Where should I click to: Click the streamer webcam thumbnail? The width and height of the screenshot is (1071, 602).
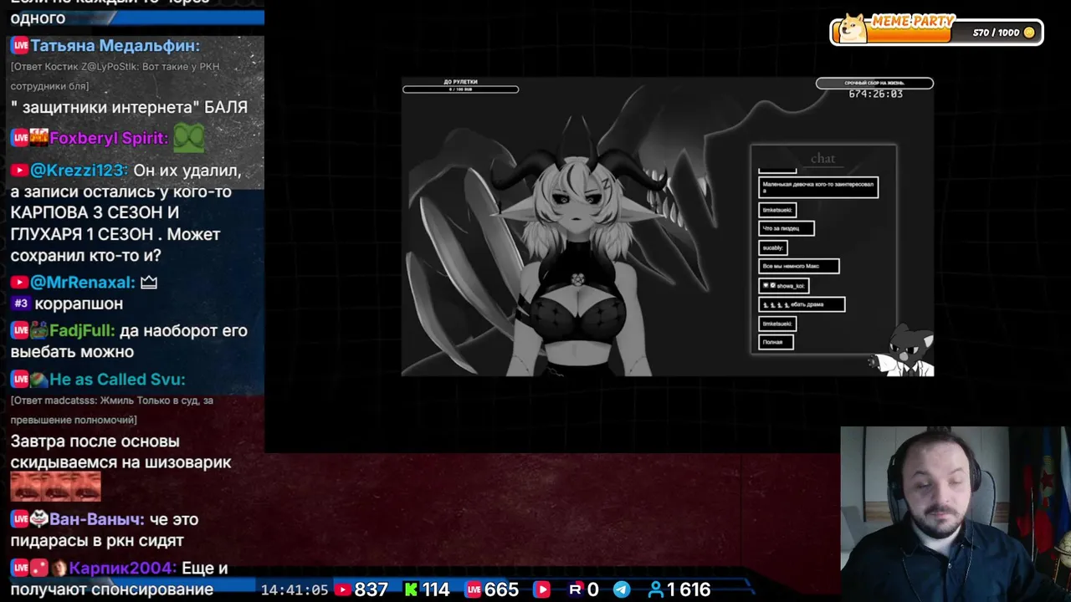pos(956,514)
